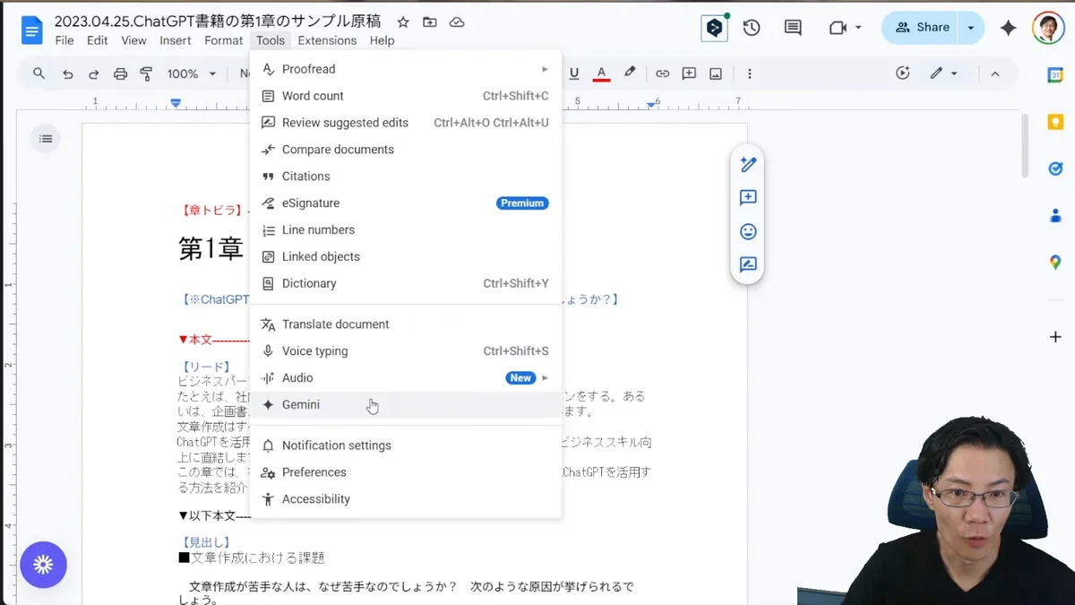This screenshot has height=605, width=1075.
Task: Open Google Tasks side panel
Action: 1055,169
